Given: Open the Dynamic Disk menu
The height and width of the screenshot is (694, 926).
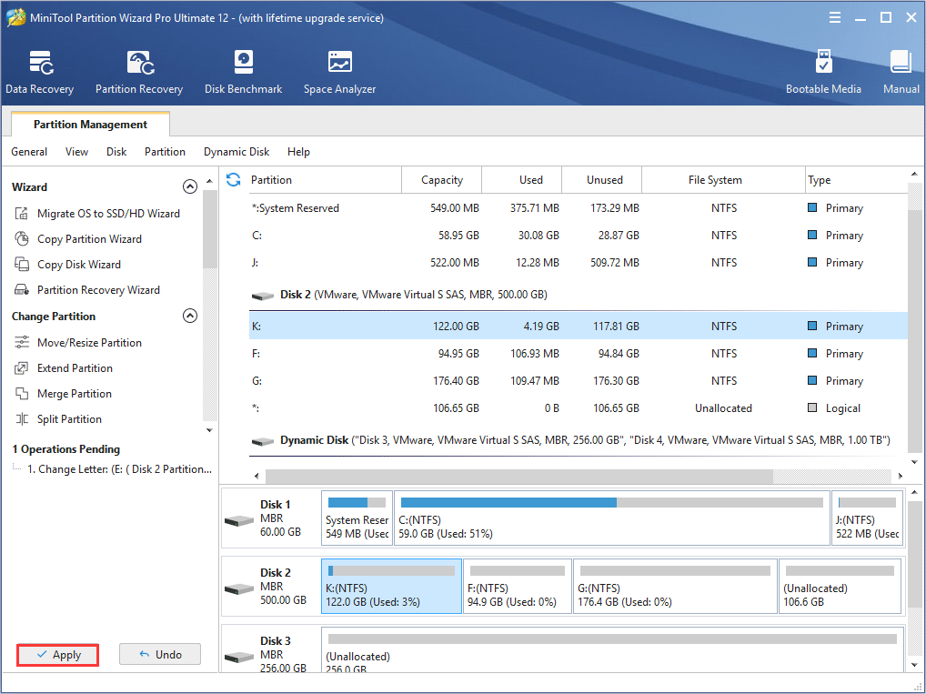Looking at the screenshot, I should tap(237, 152).
